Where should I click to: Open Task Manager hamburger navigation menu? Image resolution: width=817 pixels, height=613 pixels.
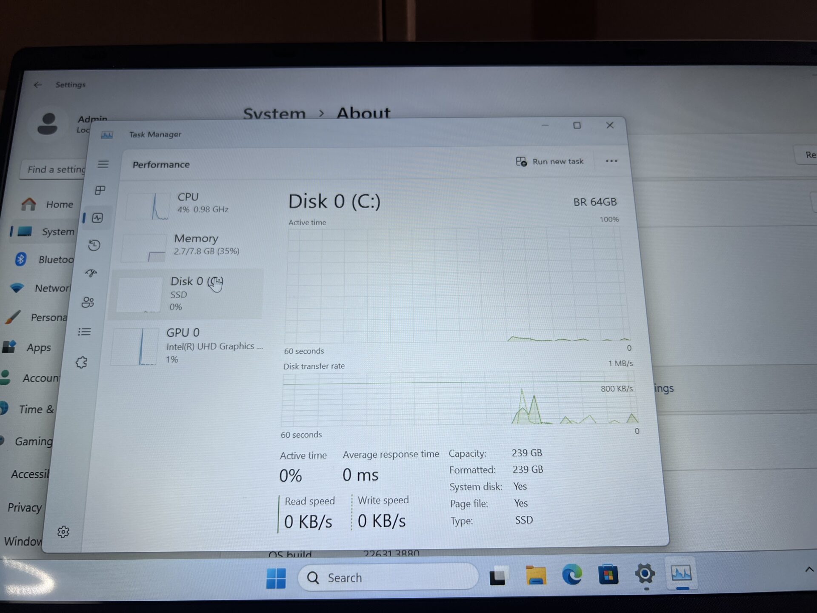point(103,164)
